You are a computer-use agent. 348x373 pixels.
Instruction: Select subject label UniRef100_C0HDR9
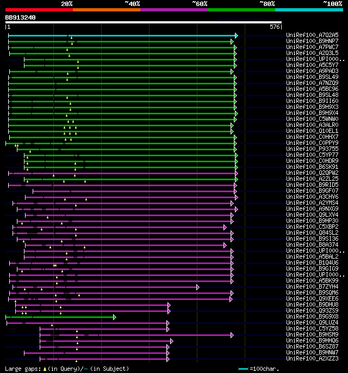pyautogui.click(x=312, y=161)
